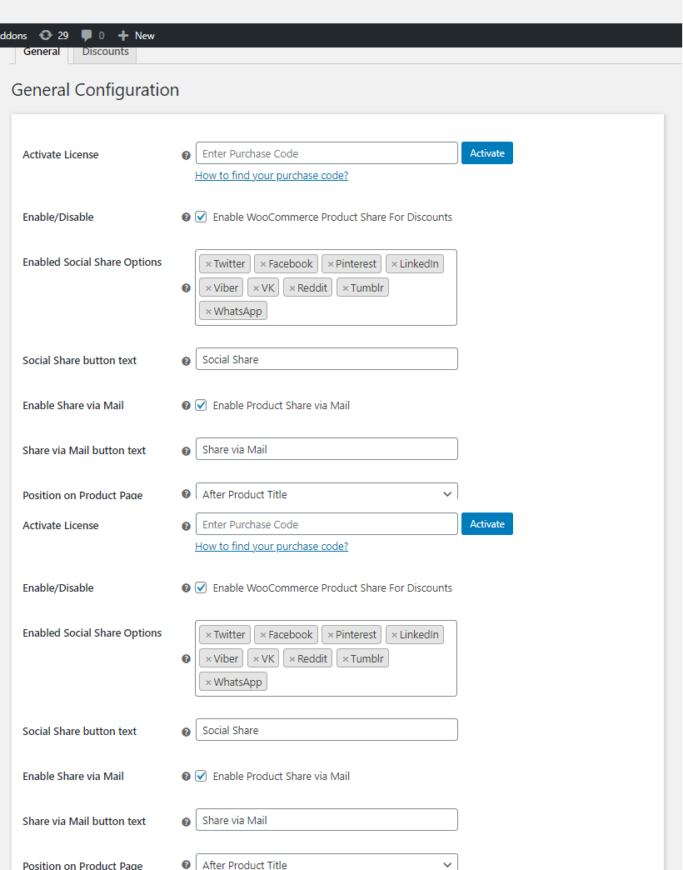Click the updates icon showing 29
This screenshot has height=870, width=683.
pyautogui.click(x=46, y=36)
